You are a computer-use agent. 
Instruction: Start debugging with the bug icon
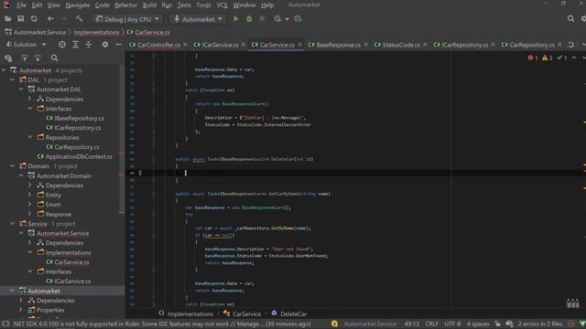click(249, 18)
